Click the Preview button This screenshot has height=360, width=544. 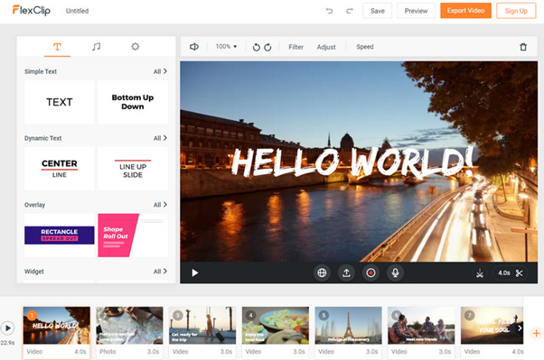click(x=416, y=11)
